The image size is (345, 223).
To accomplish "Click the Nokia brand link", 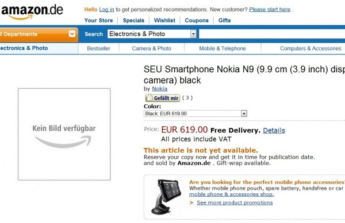I will tap(159, 89).
